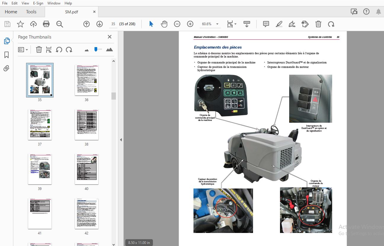384x246 pixels.
Task: Go to next page arrow
Action: click(x=100, y=24)
